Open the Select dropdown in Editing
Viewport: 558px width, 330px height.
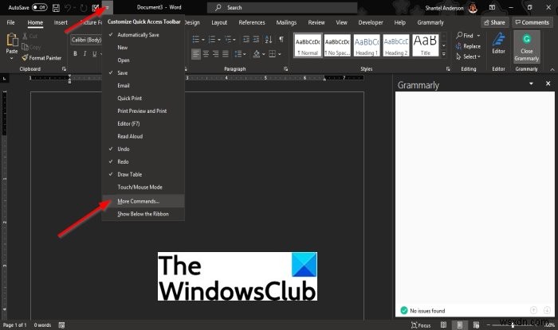(471, 56)
